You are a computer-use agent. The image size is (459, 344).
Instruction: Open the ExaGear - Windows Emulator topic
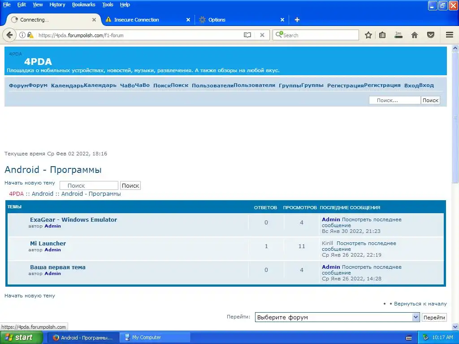(x=74, y=219)
